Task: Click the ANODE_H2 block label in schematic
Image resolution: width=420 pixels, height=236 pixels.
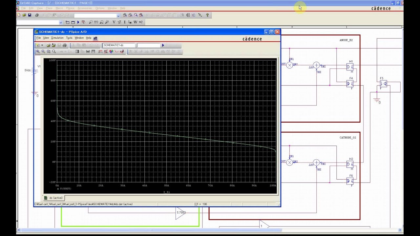Action: [346, 40]
